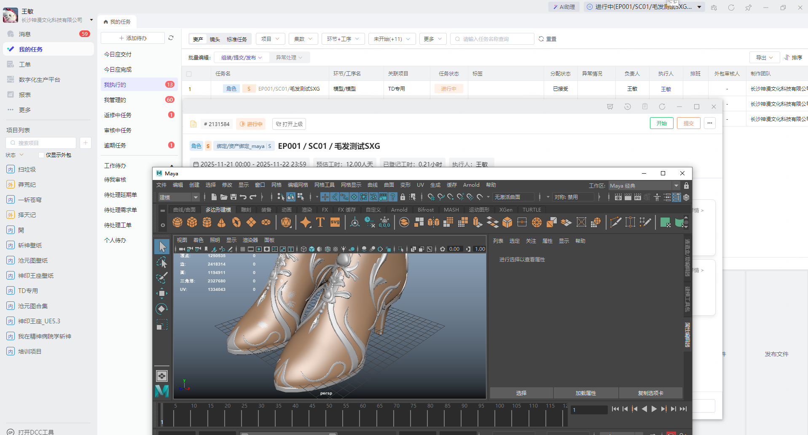Image resolution: width=808 pixels, height=435 pixels.
Task: Toggle the viewport grid display icon
Action: click(243, 249)
